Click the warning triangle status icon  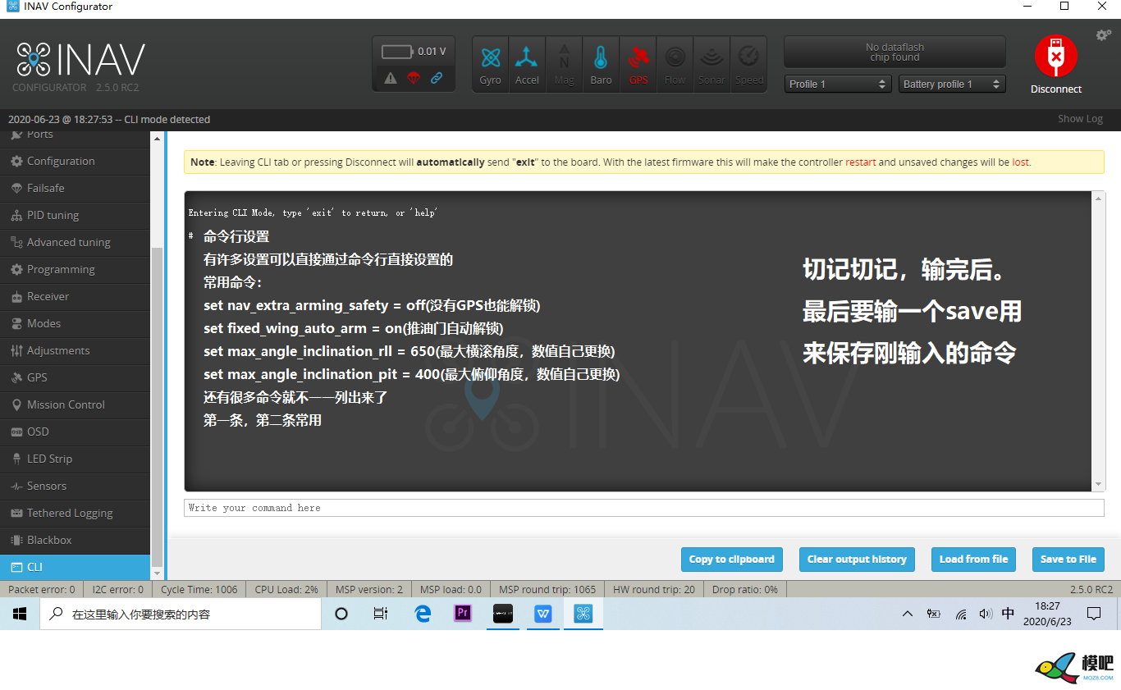(391, 78)
